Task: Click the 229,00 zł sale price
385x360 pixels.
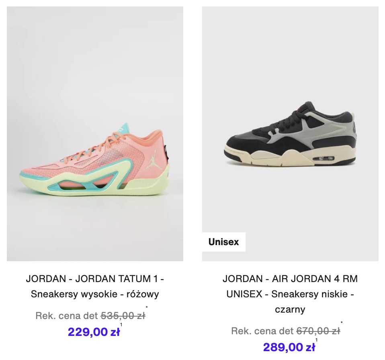Action: click(94, 332)
